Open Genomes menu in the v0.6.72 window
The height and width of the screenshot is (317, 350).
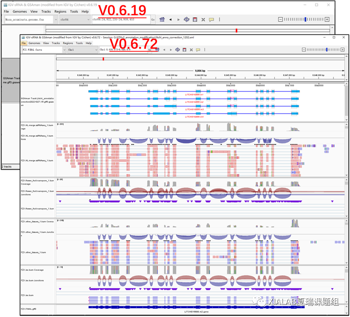pyautogui.click(x=34, y=43)
